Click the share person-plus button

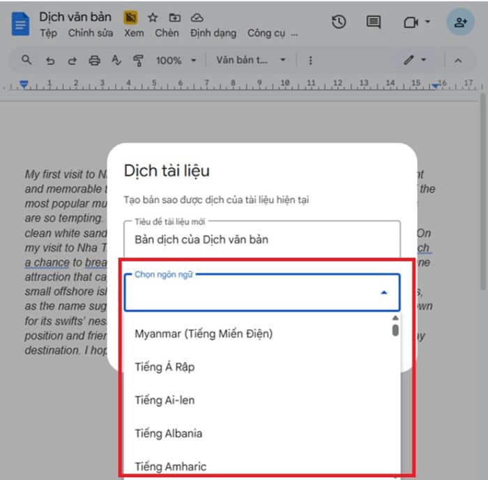pyautogui.click(x=460, y=22)
